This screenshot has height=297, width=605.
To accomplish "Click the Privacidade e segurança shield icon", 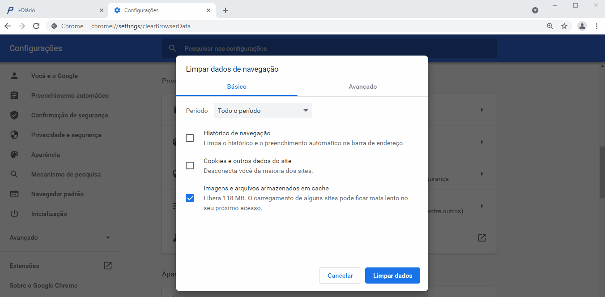I will click(x=14, y=135).
